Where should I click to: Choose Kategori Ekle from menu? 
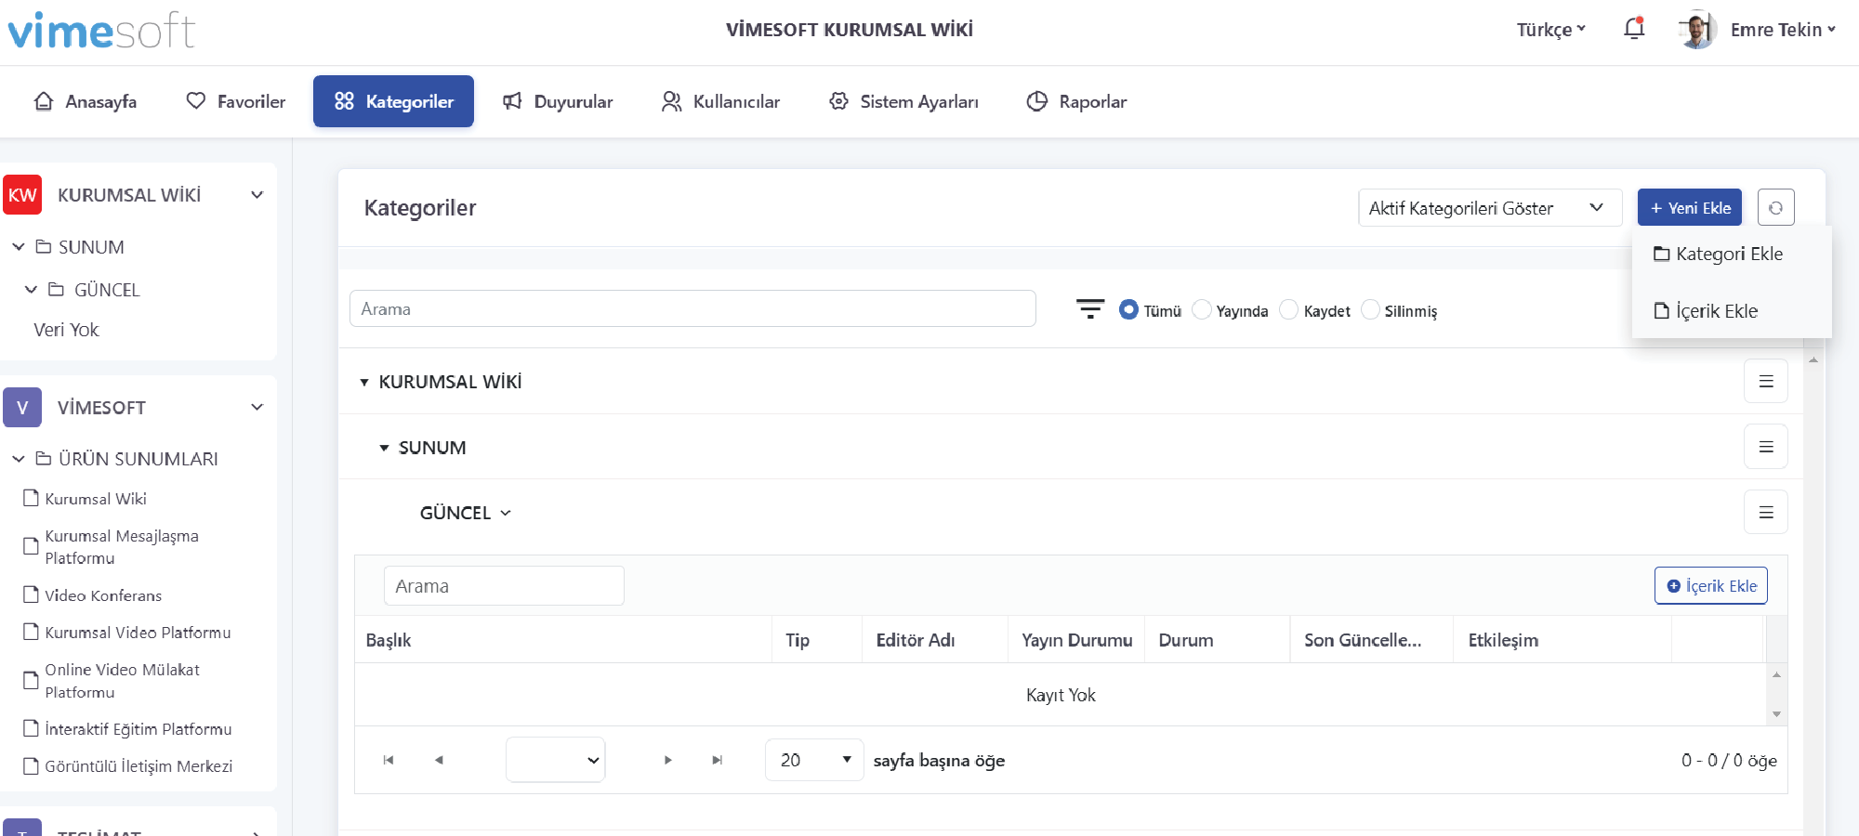pos(1719,254)
